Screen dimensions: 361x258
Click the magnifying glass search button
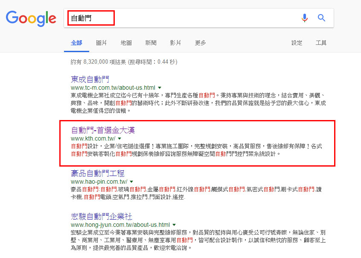pos(321,18)
